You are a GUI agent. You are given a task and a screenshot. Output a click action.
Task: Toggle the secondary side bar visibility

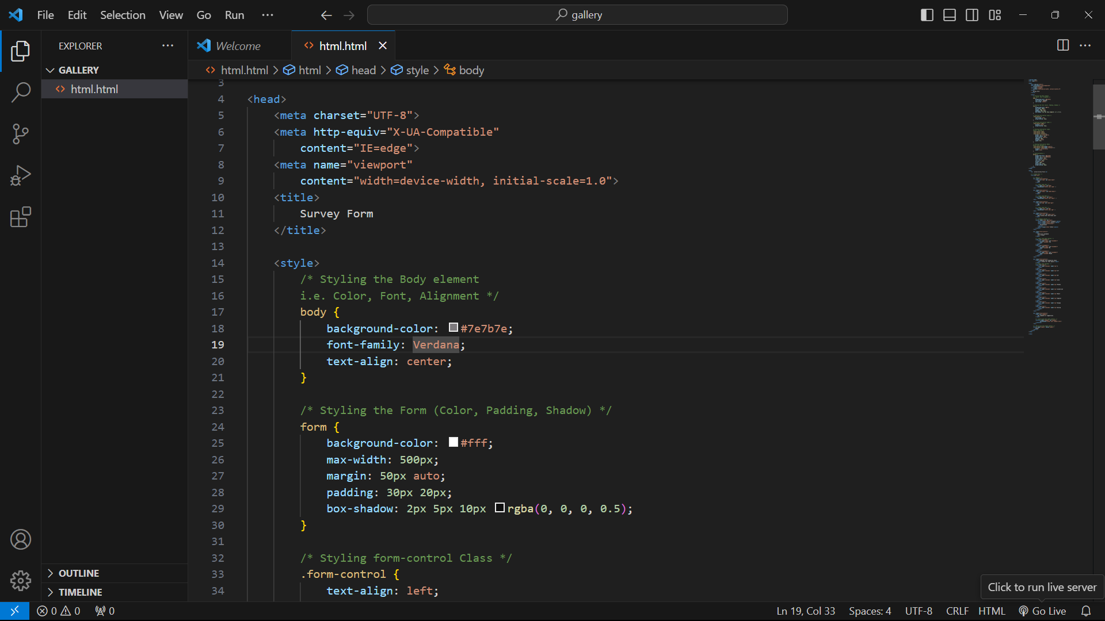pos(972,15)
